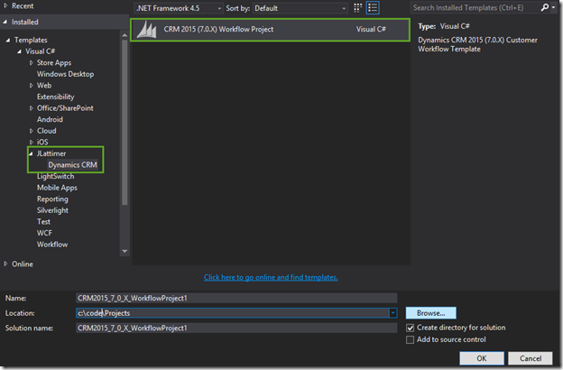Click the tree scrollbar up arrow
The height and width of the screenshot is (370, 563).
pos(125,35)
